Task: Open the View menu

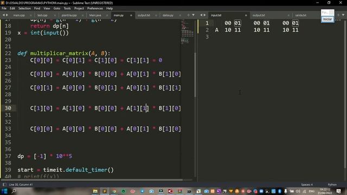Action: (47, 9)
